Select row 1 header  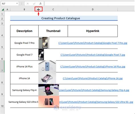[2, 13]
